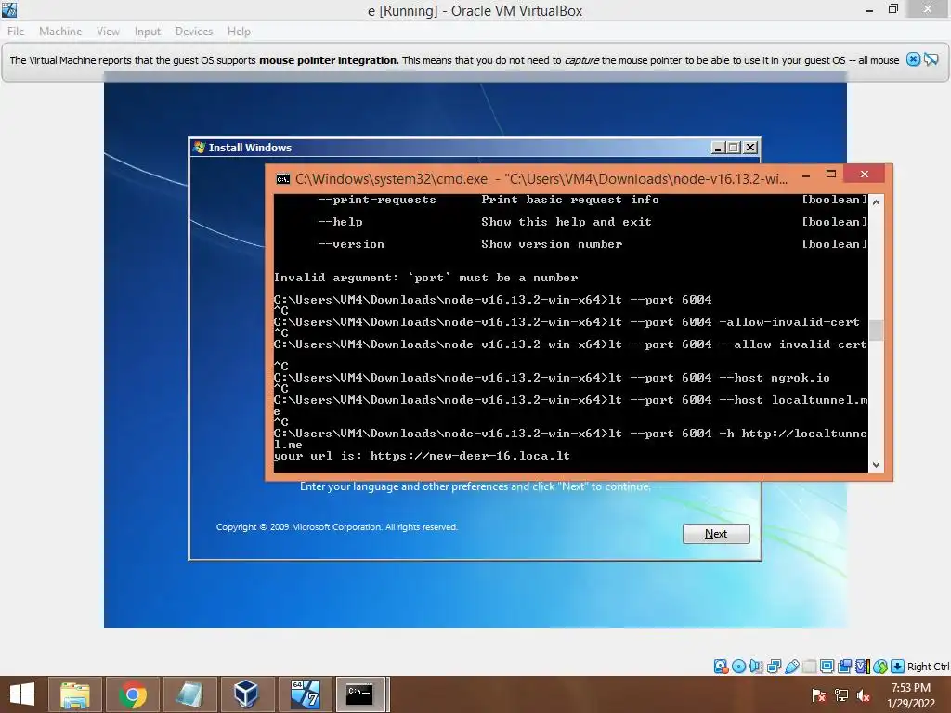The image size is (951, 713).
Task: Click the '--host ngrok.io' command line
Action: pyautogui.click(x=552, y=378)
